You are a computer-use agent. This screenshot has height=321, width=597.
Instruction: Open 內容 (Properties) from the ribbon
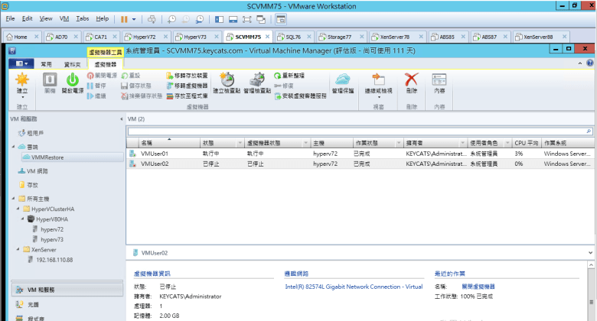(439, 81)
